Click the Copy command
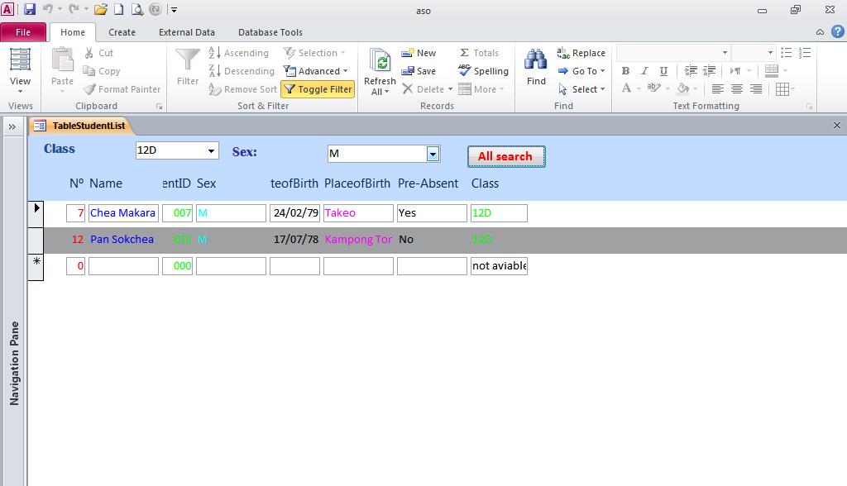This screenshot has height=486, width=847. 102,71
